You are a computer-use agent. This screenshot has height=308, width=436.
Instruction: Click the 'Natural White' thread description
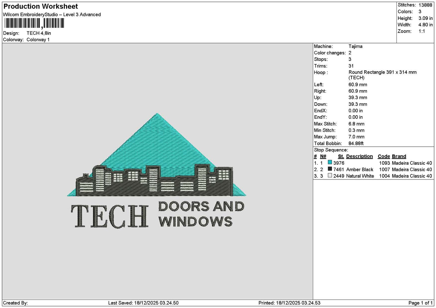pyautogui.click(x=360, y=176)
